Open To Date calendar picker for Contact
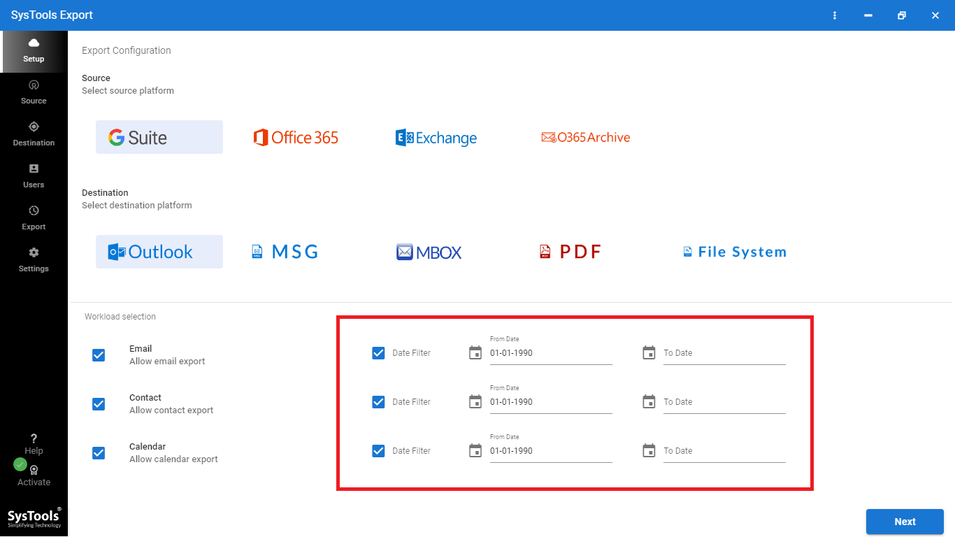The height and width of the screenshot is (537, 955). coord(649,401)
